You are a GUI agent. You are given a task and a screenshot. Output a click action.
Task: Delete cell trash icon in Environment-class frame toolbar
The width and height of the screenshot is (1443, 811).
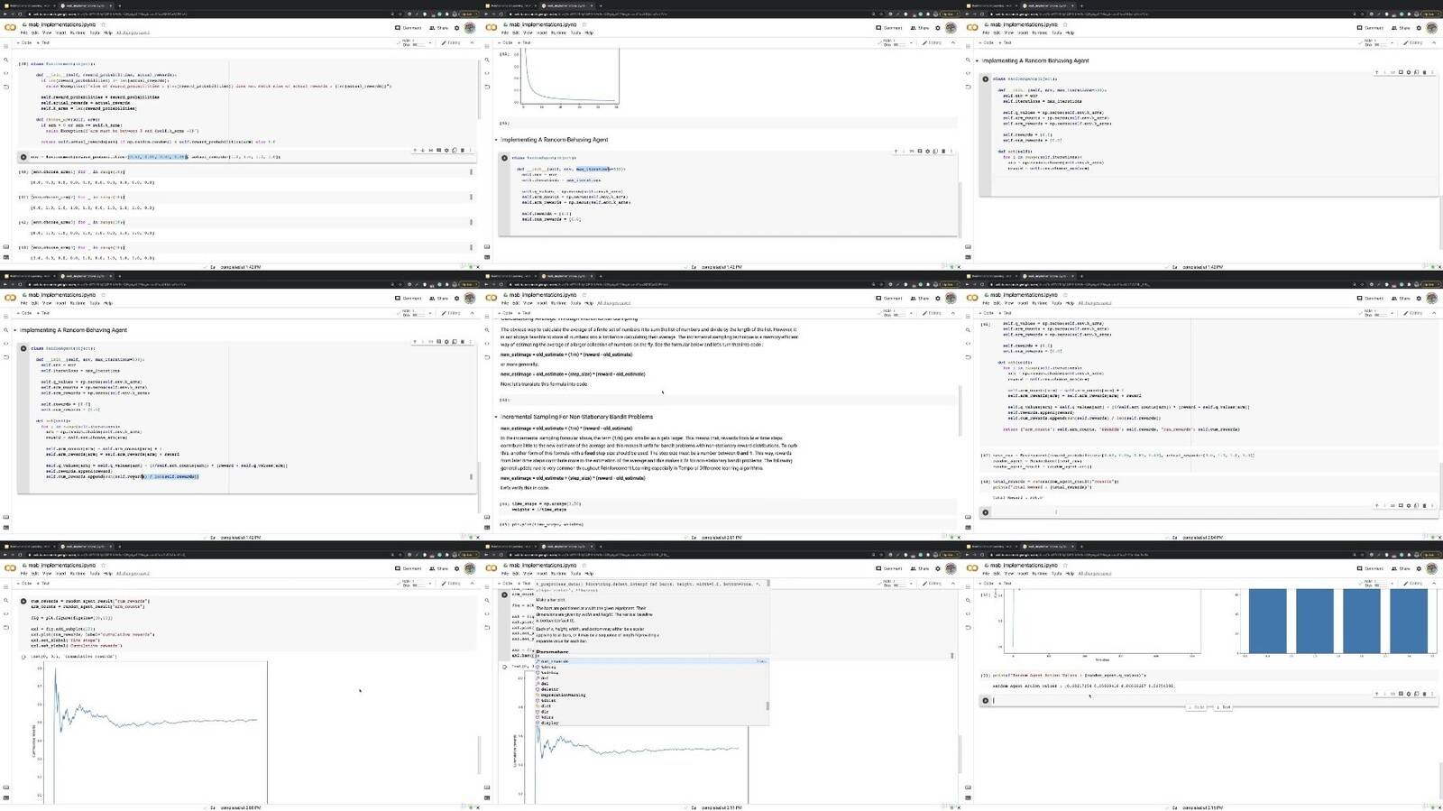click(x=463, y=150)
